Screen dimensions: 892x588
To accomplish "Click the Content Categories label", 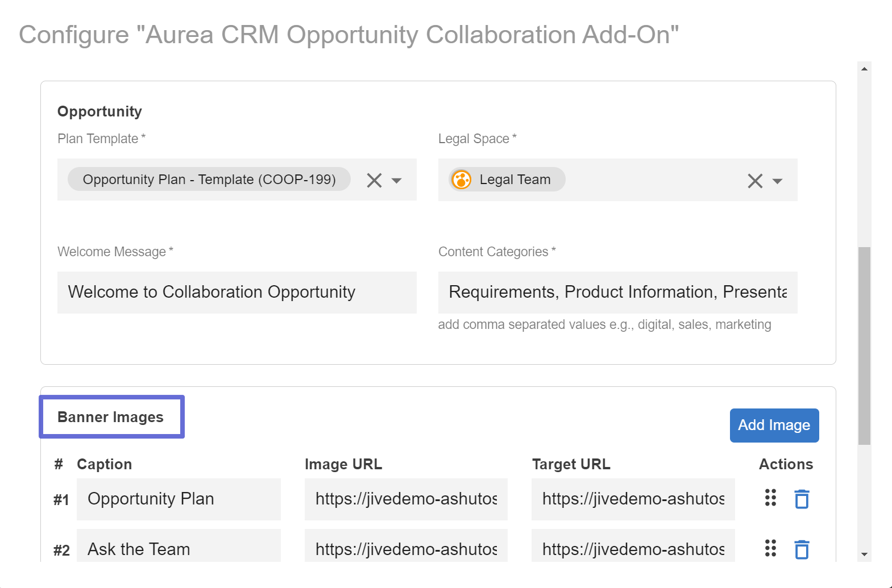I will [x=497, y=252].
